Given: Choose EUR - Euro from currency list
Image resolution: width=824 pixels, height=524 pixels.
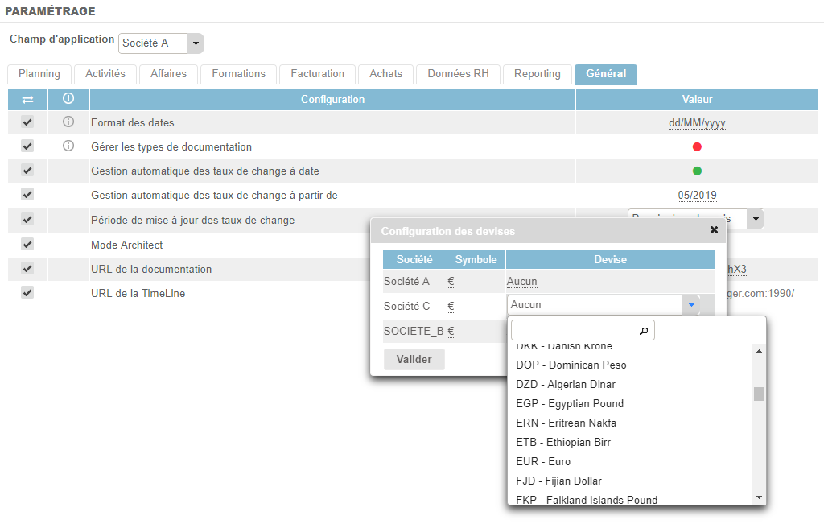Looking at the screenshot, I should click(x=543, y=461).
